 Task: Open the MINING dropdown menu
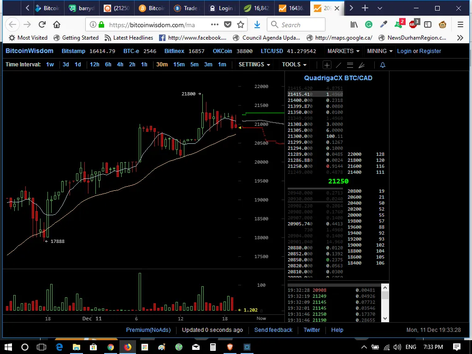coord(380,51)
